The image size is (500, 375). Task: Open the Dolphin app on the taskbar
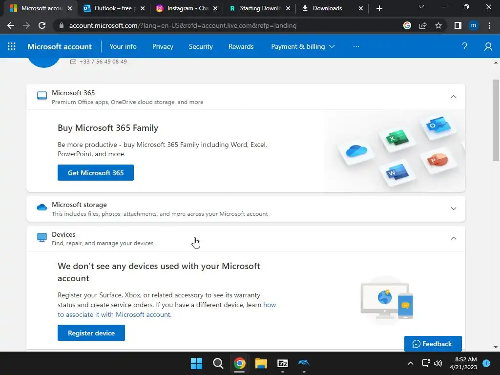304,363
